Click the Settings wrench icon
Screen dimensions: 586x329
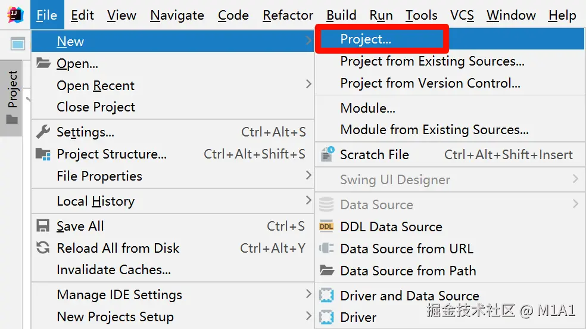click(43, 132)
